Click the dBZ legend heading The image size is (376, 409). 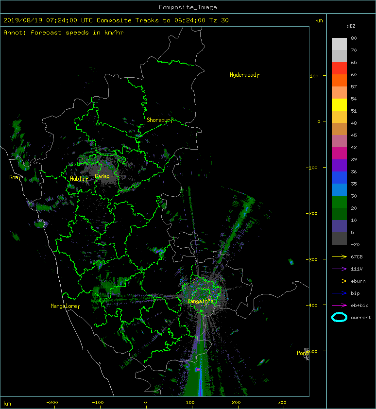click(x=351, y=26)
